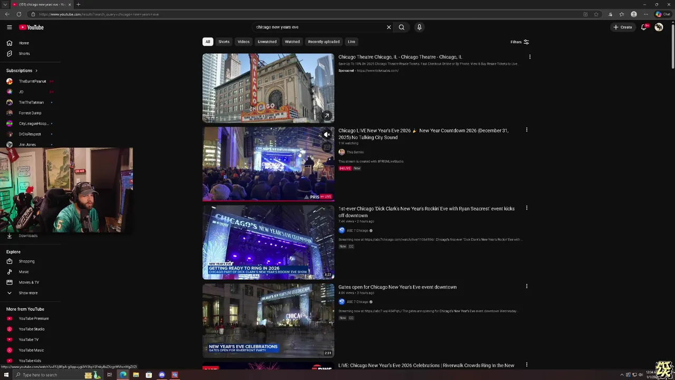Open YouTube Music link
Image resolution: width=675 pixels, height=380 pixels.
click(30, 350)
